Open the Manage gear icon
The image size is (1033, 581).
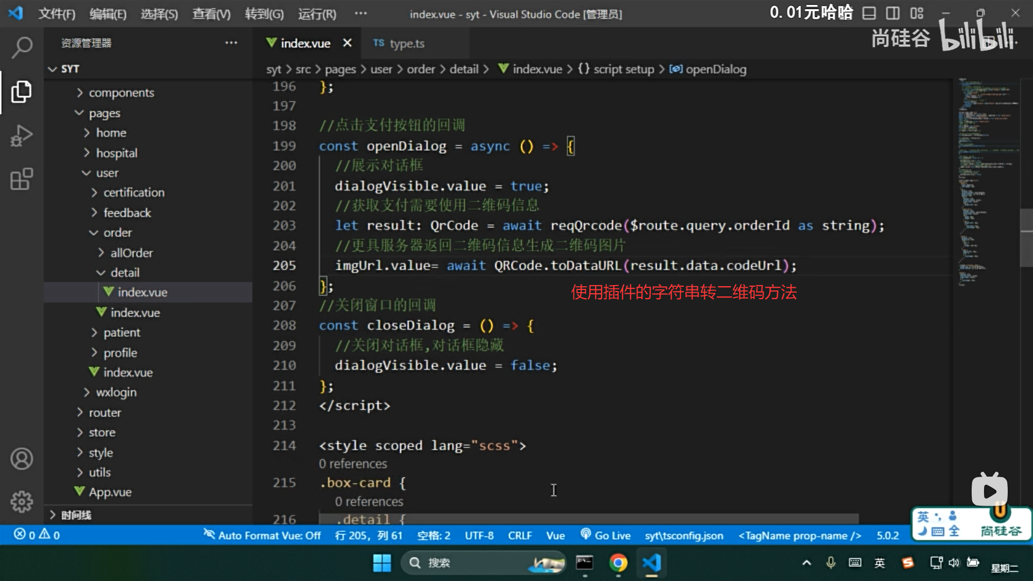[x=22, y=502]
